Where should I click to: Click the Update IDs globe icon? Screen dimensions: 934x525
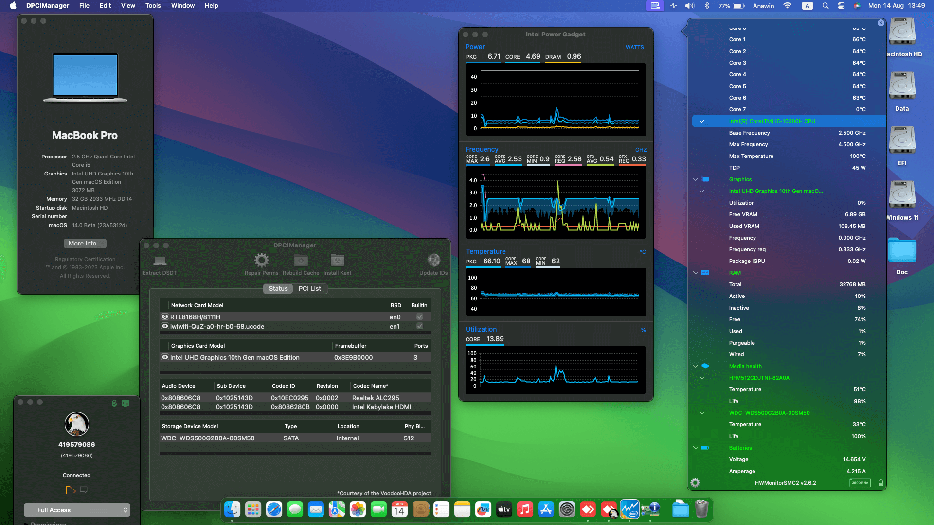pos(433,261)
